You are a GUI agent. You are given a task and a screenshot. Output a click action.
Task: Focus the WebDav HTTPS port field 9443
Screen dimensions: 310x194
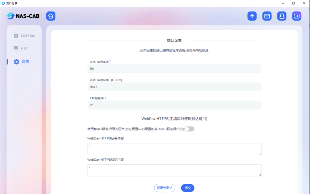(174, 87)
